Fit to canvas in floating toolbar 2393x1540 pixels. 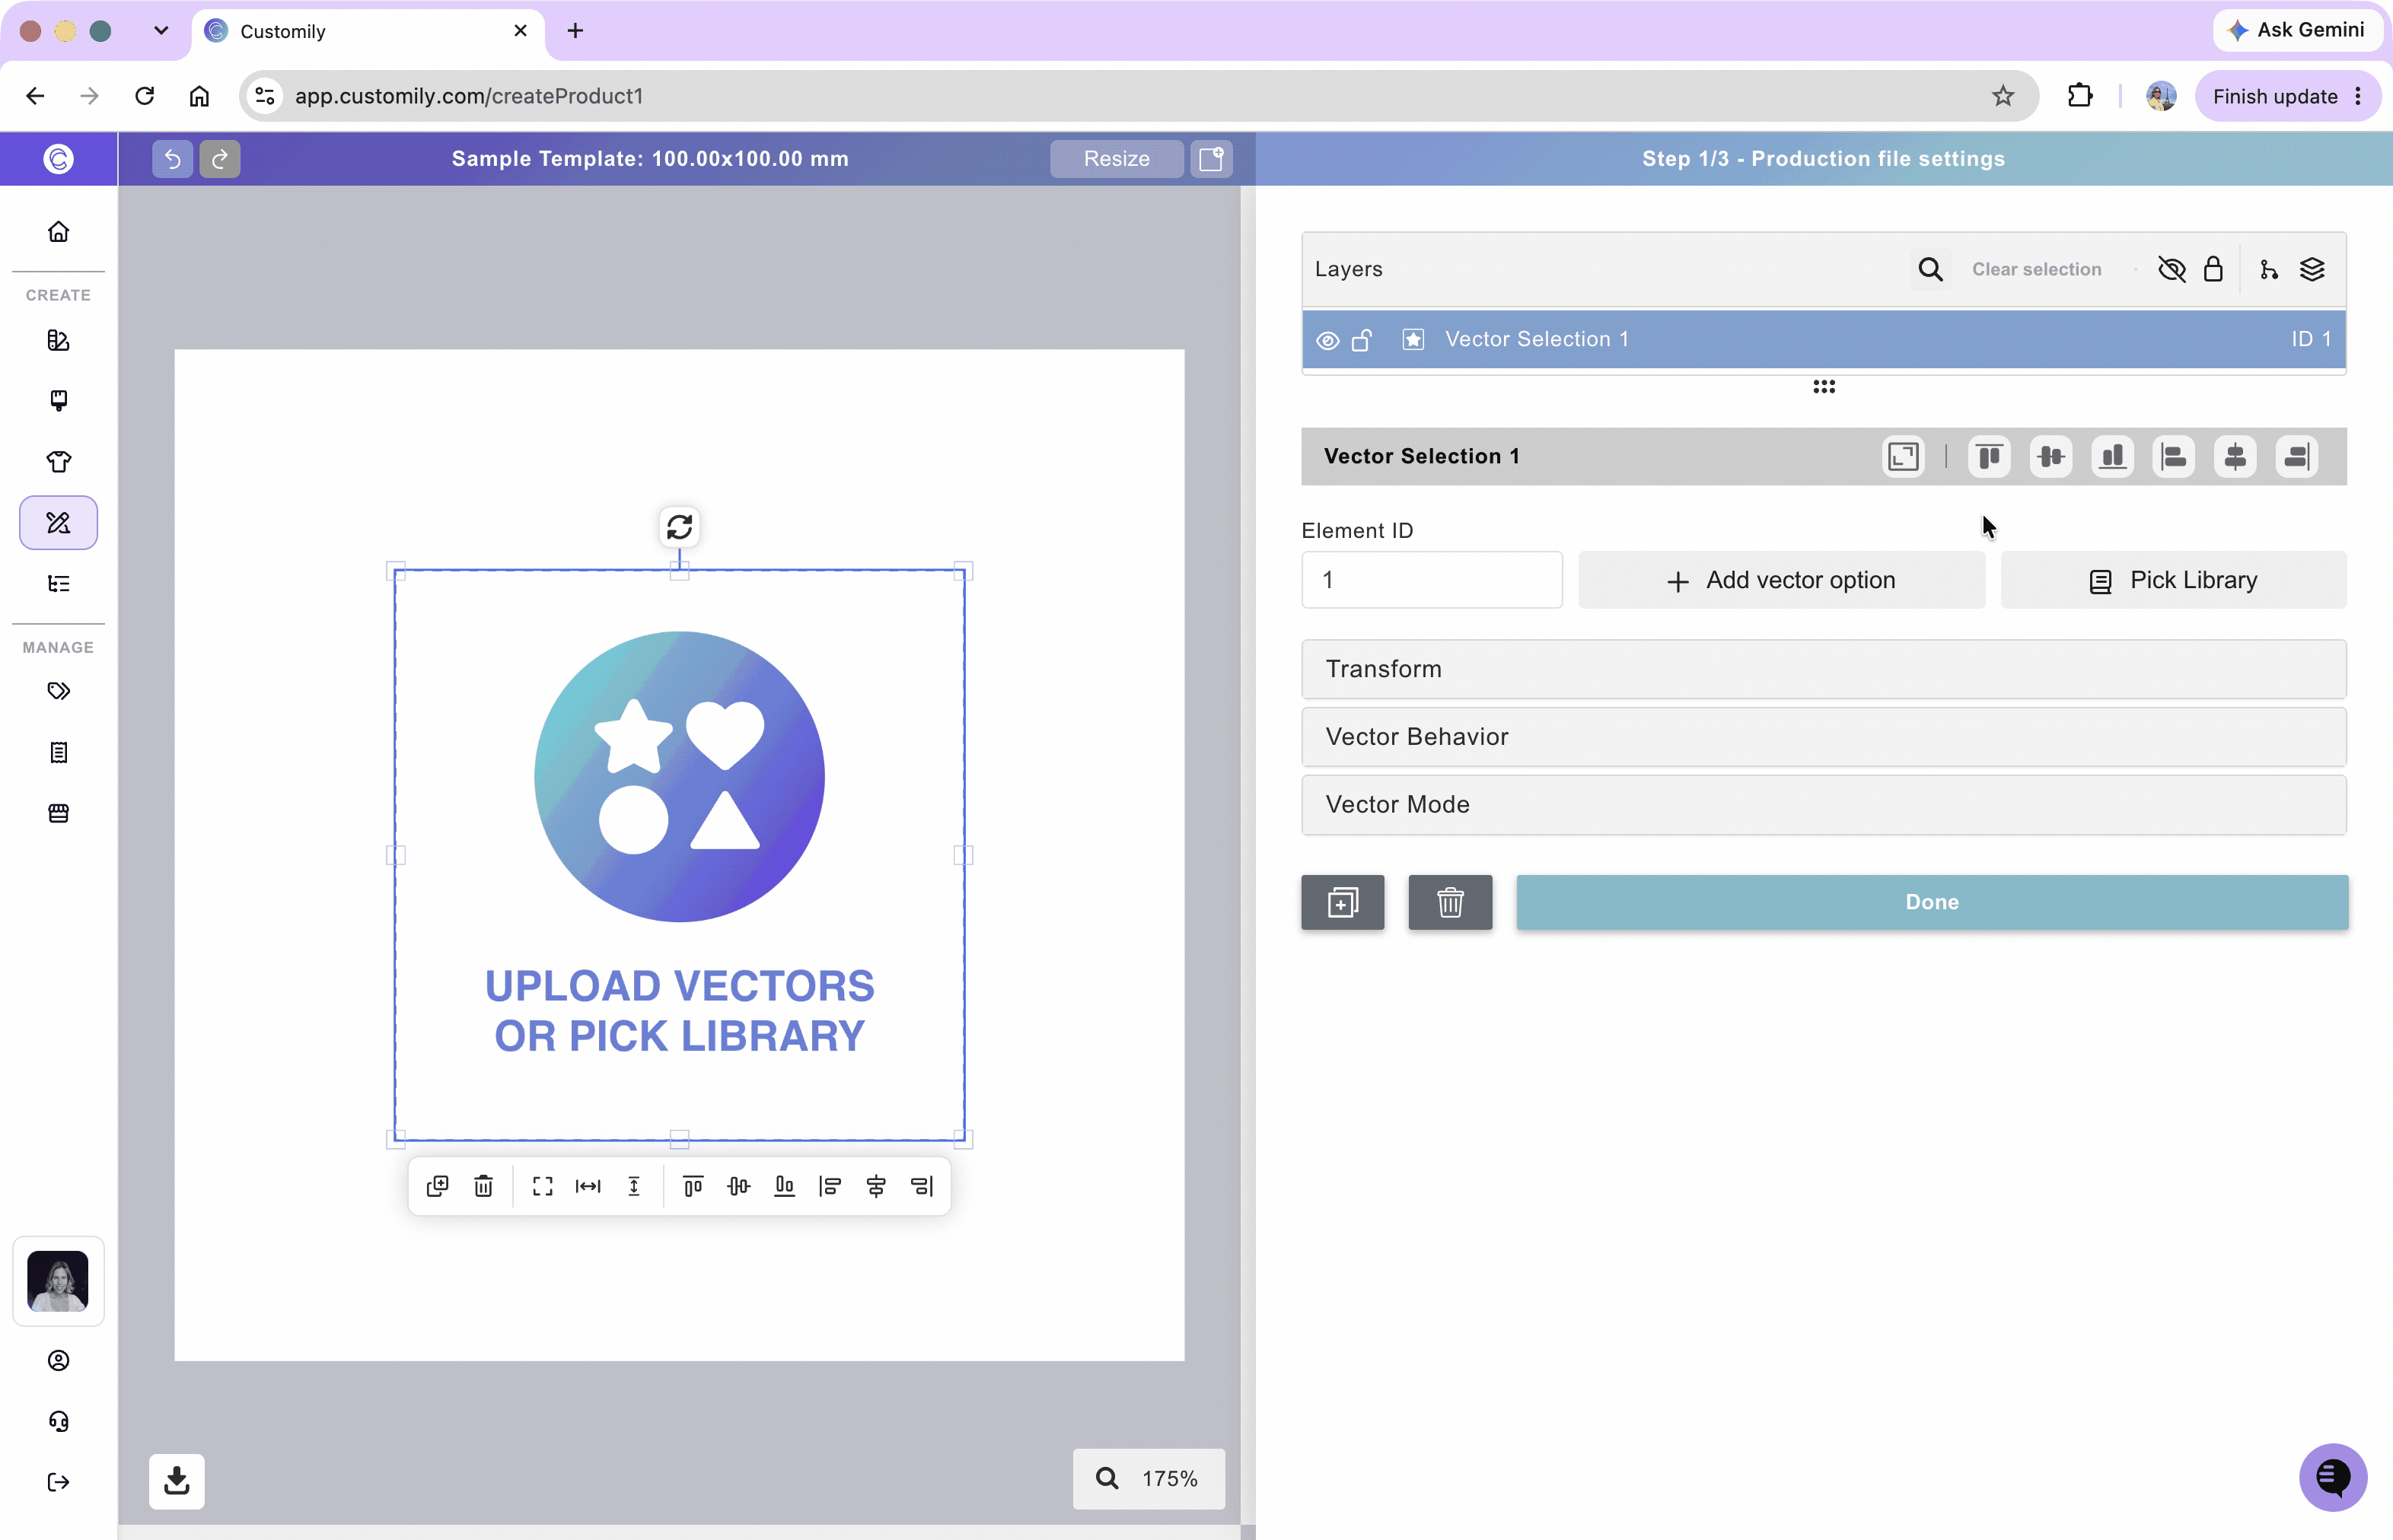point(542,1186)
